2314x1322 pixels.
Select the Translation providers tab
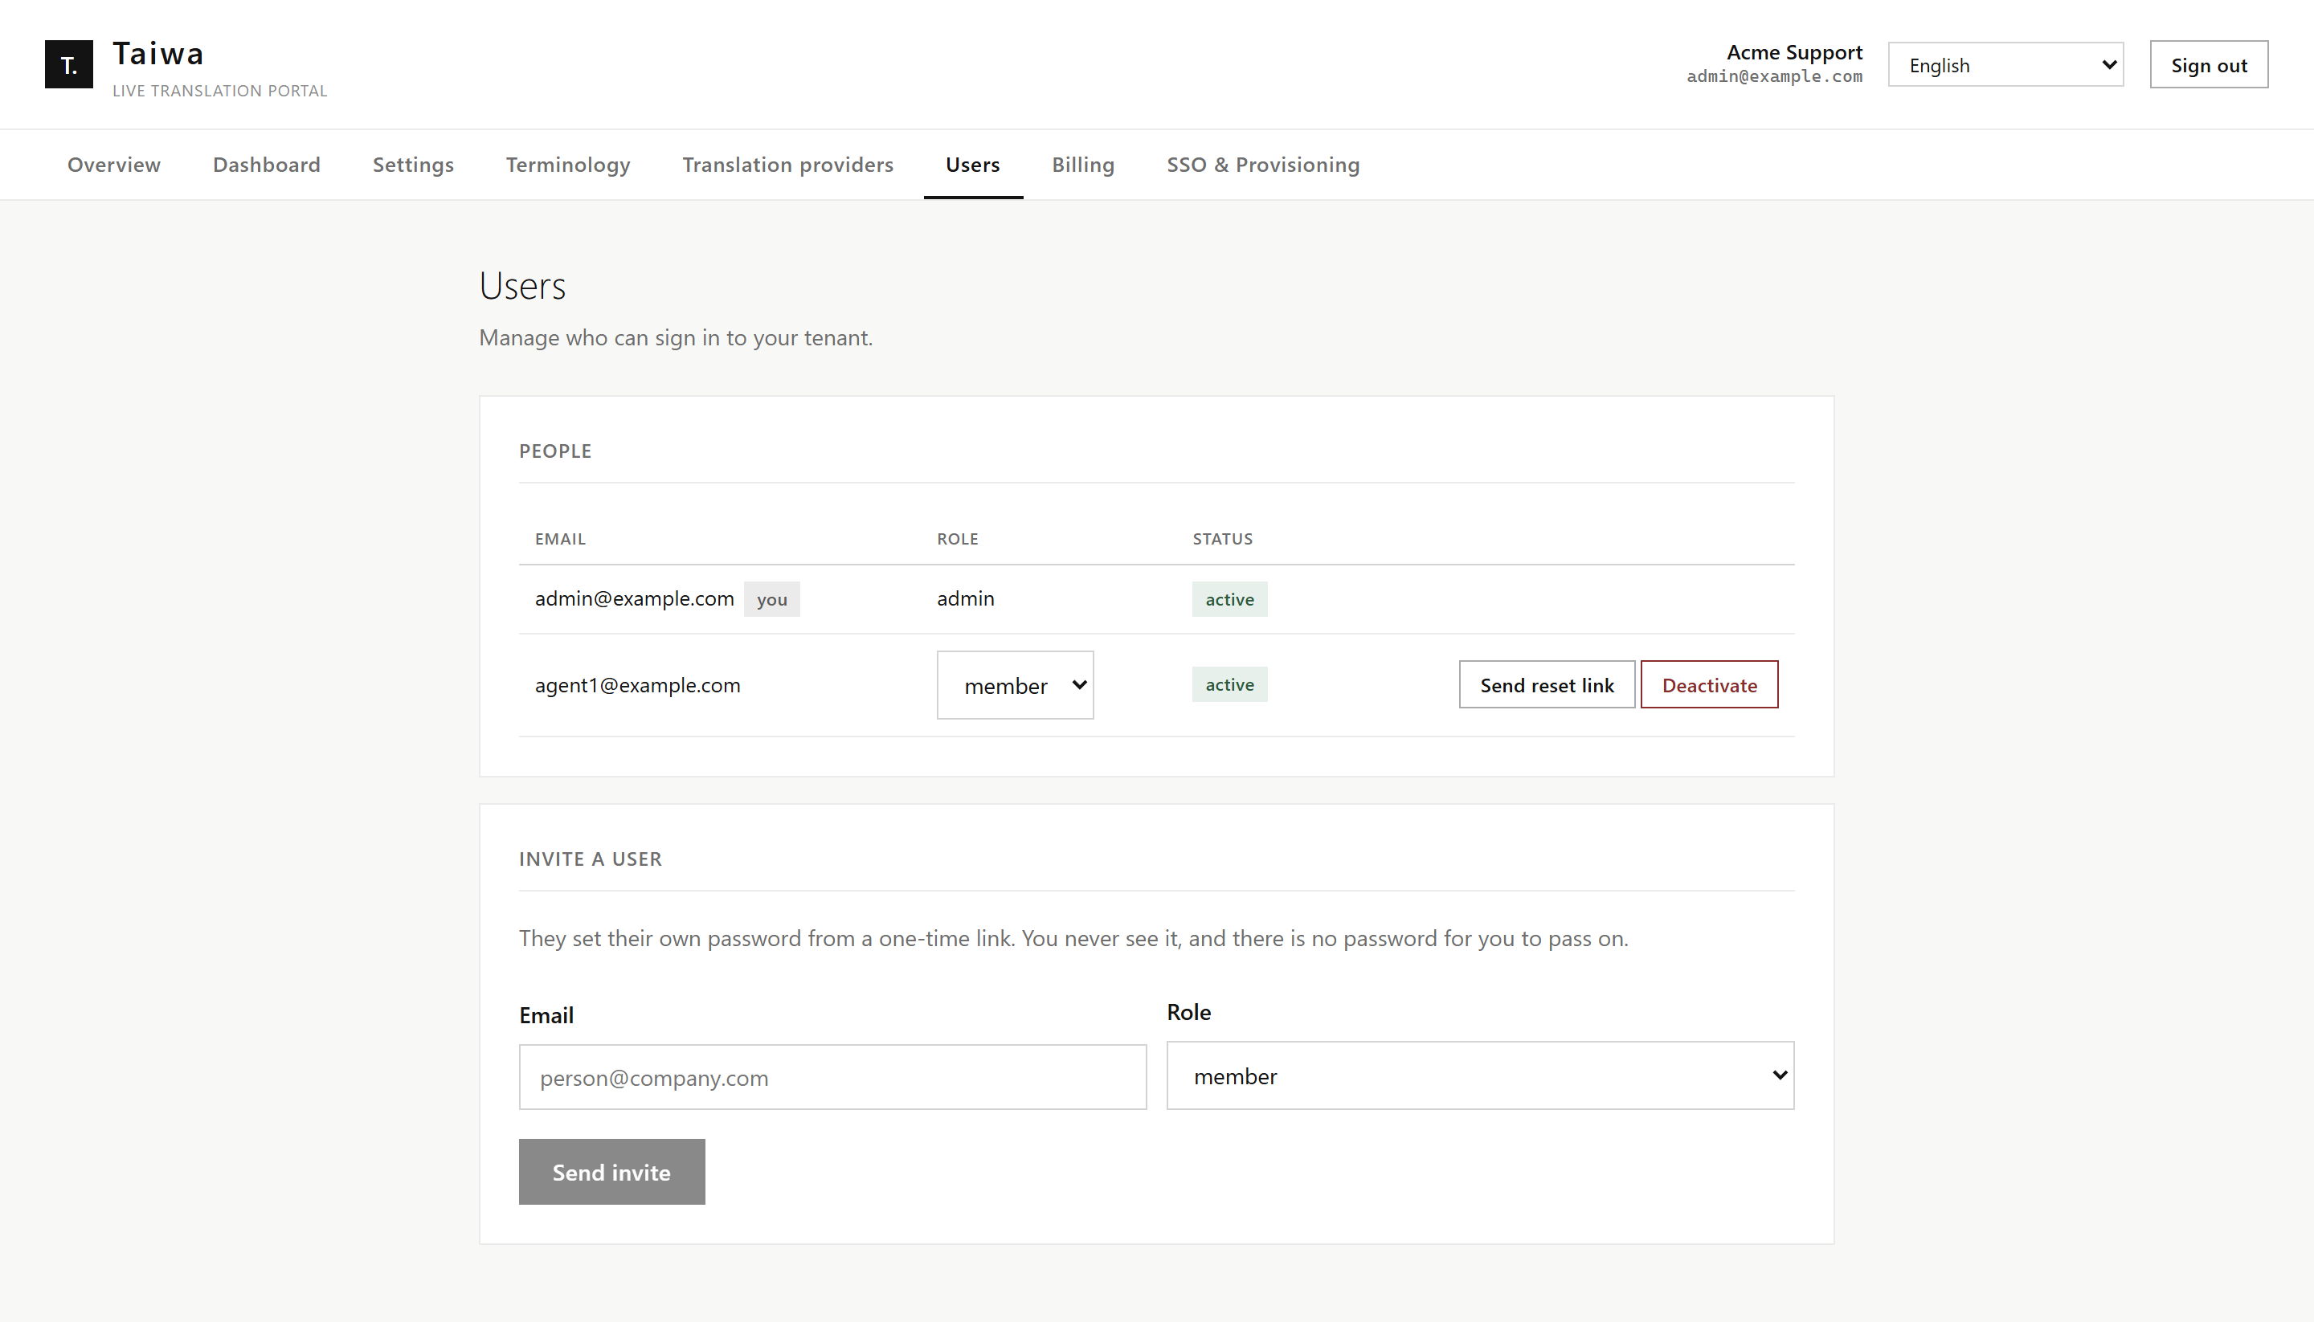(x=787, y=165)
